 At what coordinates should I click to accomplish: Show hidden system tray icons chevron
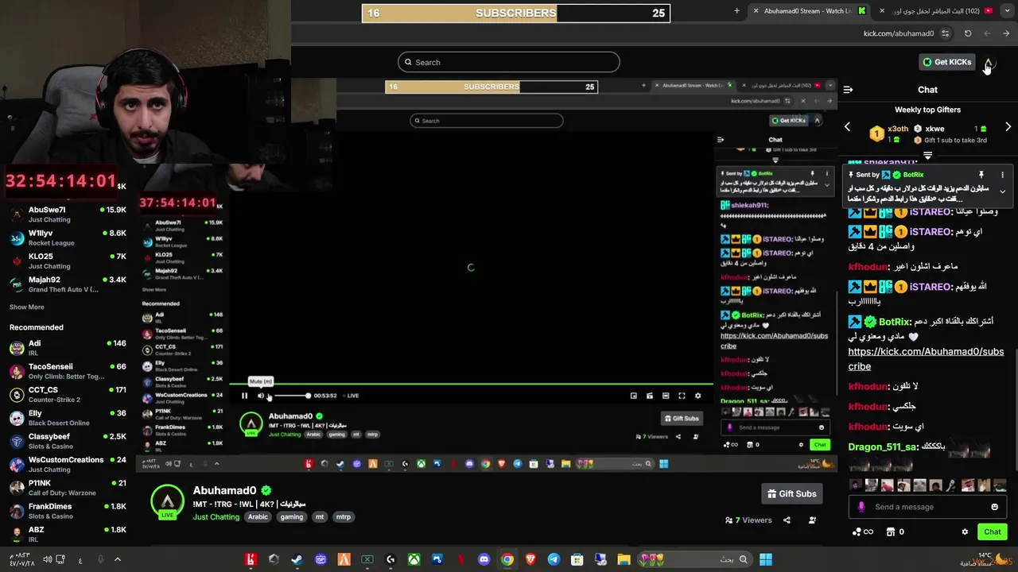pos(117,559)
